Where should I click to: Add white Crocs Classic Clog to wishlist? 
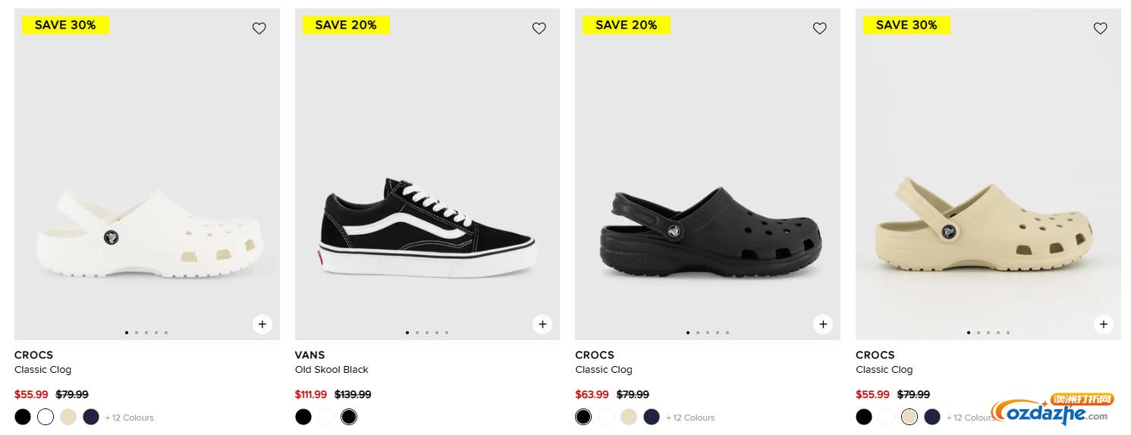[x=259, y=28]
